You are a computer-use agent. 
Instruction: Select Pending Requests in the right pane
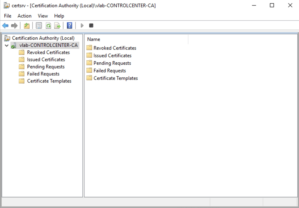(x=112, y=63)
